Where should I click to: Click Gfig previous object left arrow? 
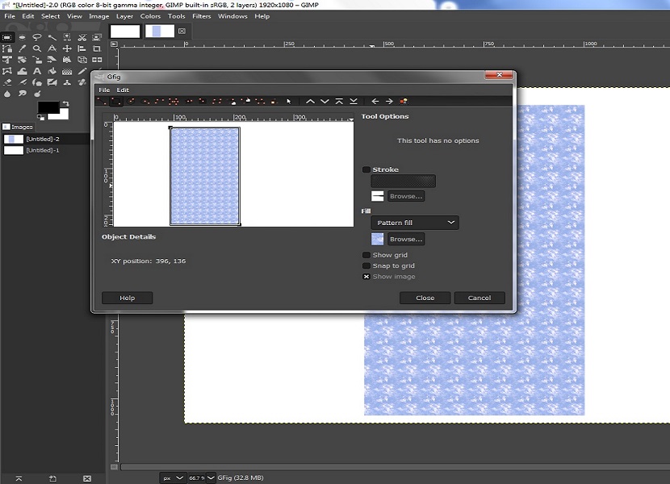point(375,102)
